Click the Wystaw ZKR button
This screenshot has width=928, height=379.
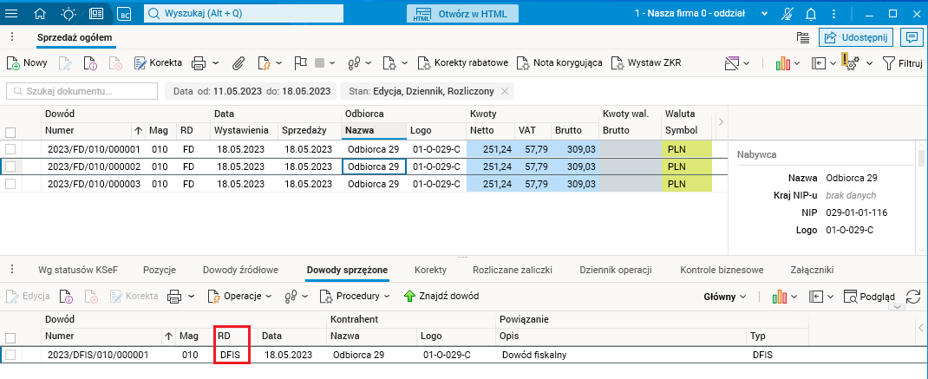coord(646,62)
